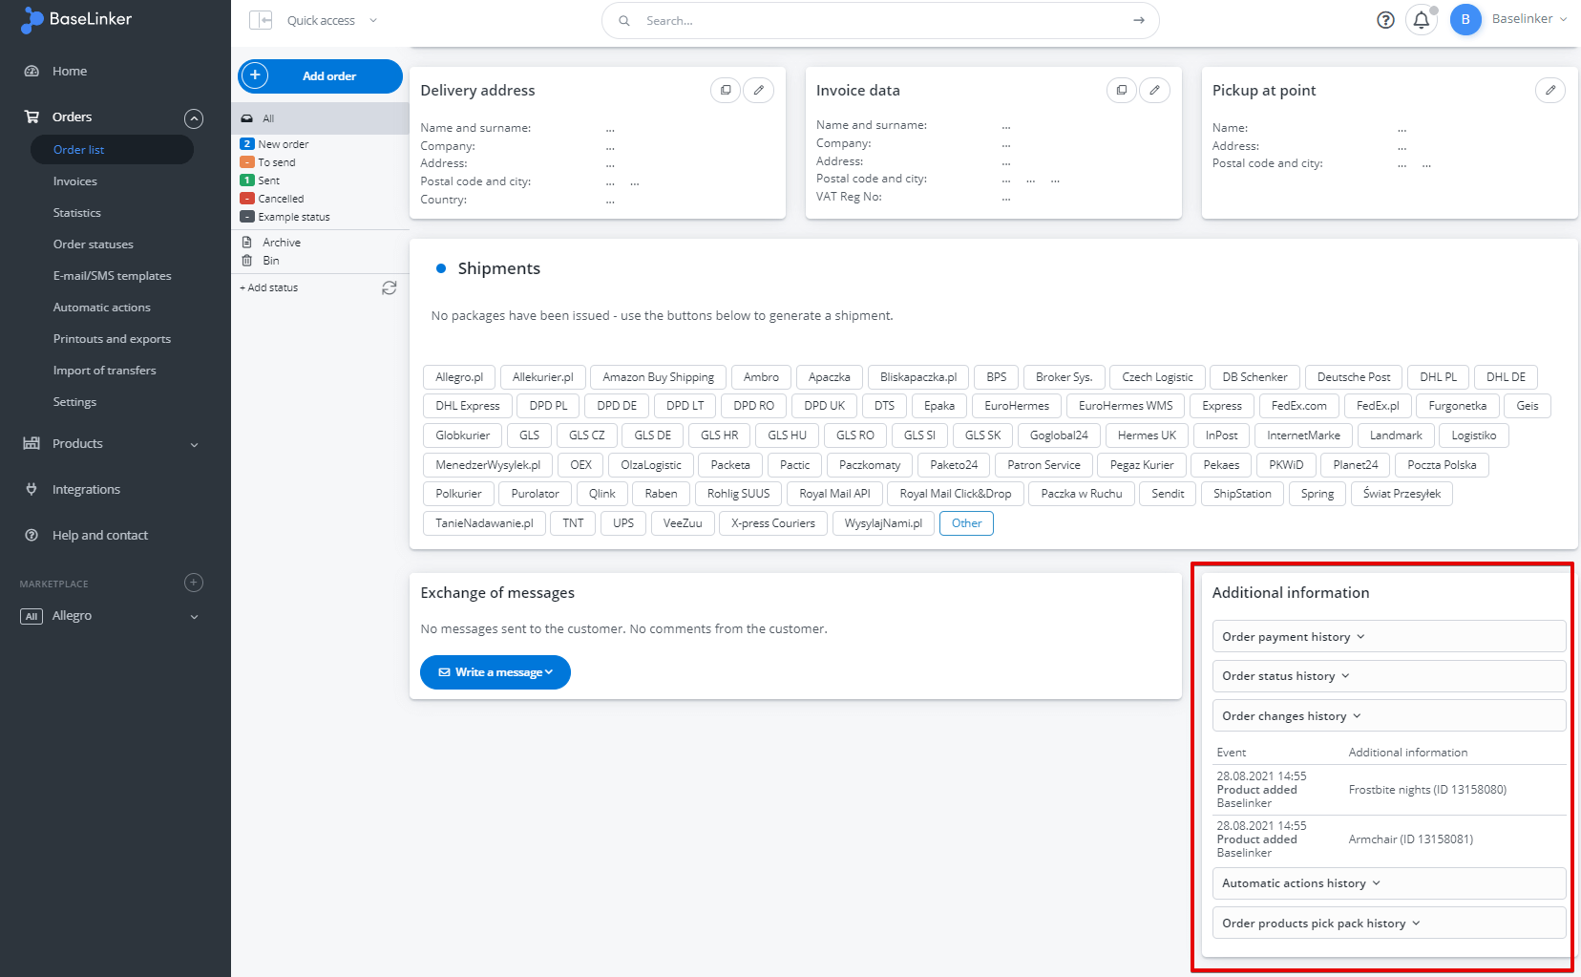
Task: Click the user avatar B
Action: click(x=1465, y=19)
